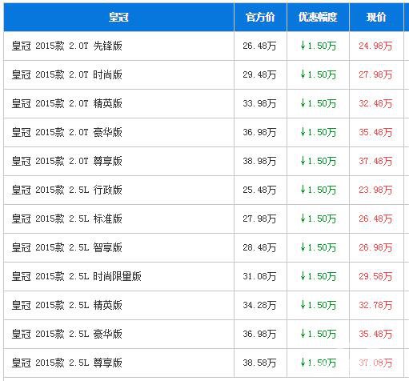
Task: Click the 优惠幅度 column header
Action: pyautogui.click(x=318, y=18)
